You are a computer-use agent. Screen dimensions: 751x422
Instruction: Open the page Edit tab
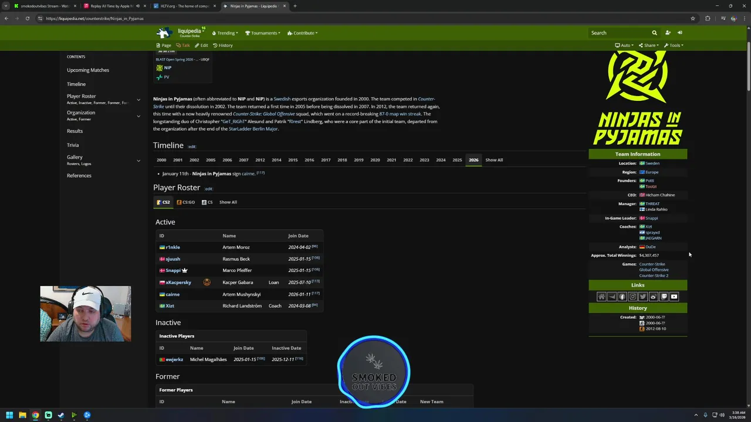click(x=201, y=45)
